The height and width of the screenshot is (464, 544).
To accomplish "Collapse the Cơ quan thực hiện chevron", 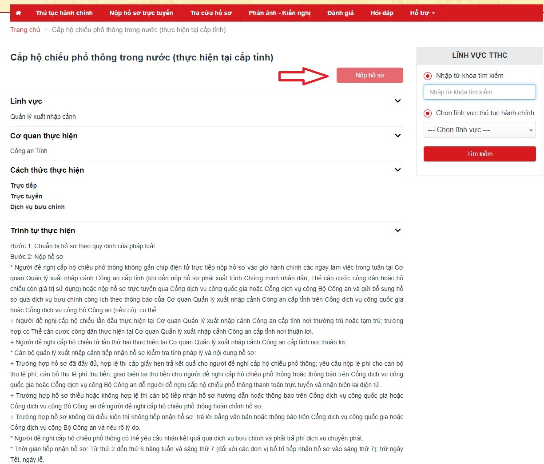I will 398,136.
